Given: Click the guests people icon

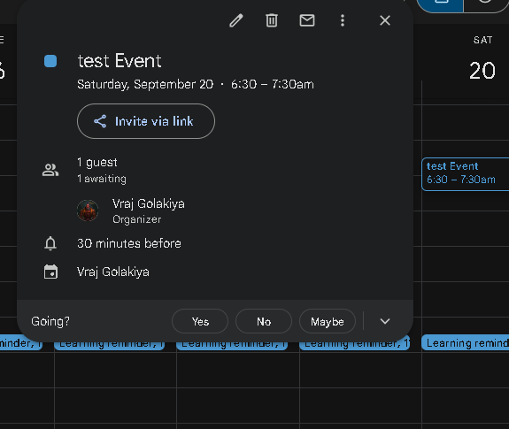Looking at the screenshot, I should coord(50,170).
